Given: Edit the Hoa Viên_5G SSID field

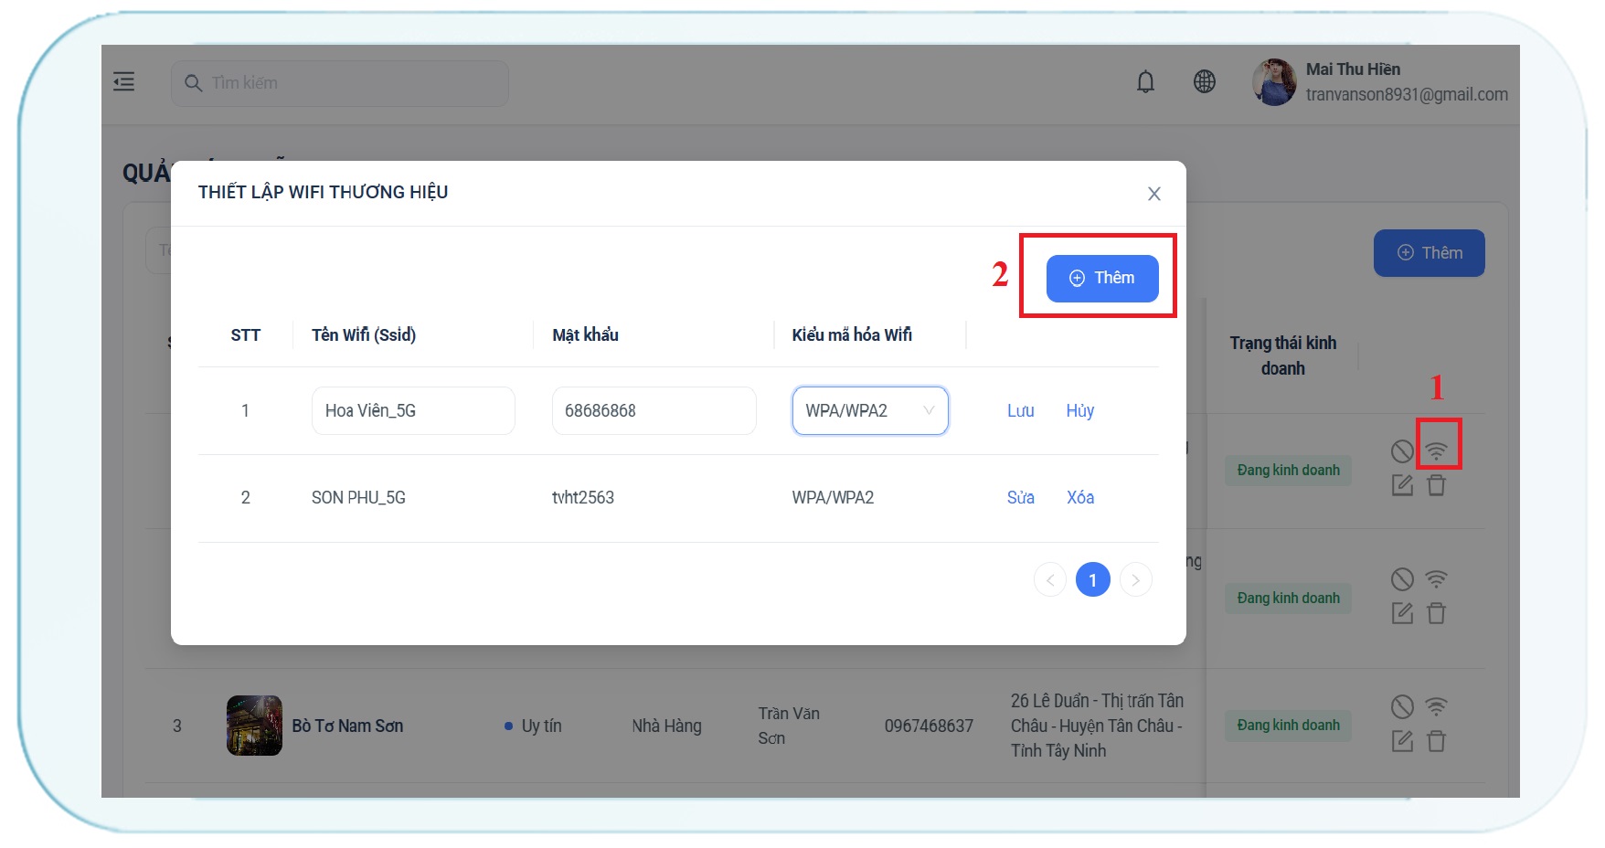Looking at the screenshot, I should (x=413, y=411).
